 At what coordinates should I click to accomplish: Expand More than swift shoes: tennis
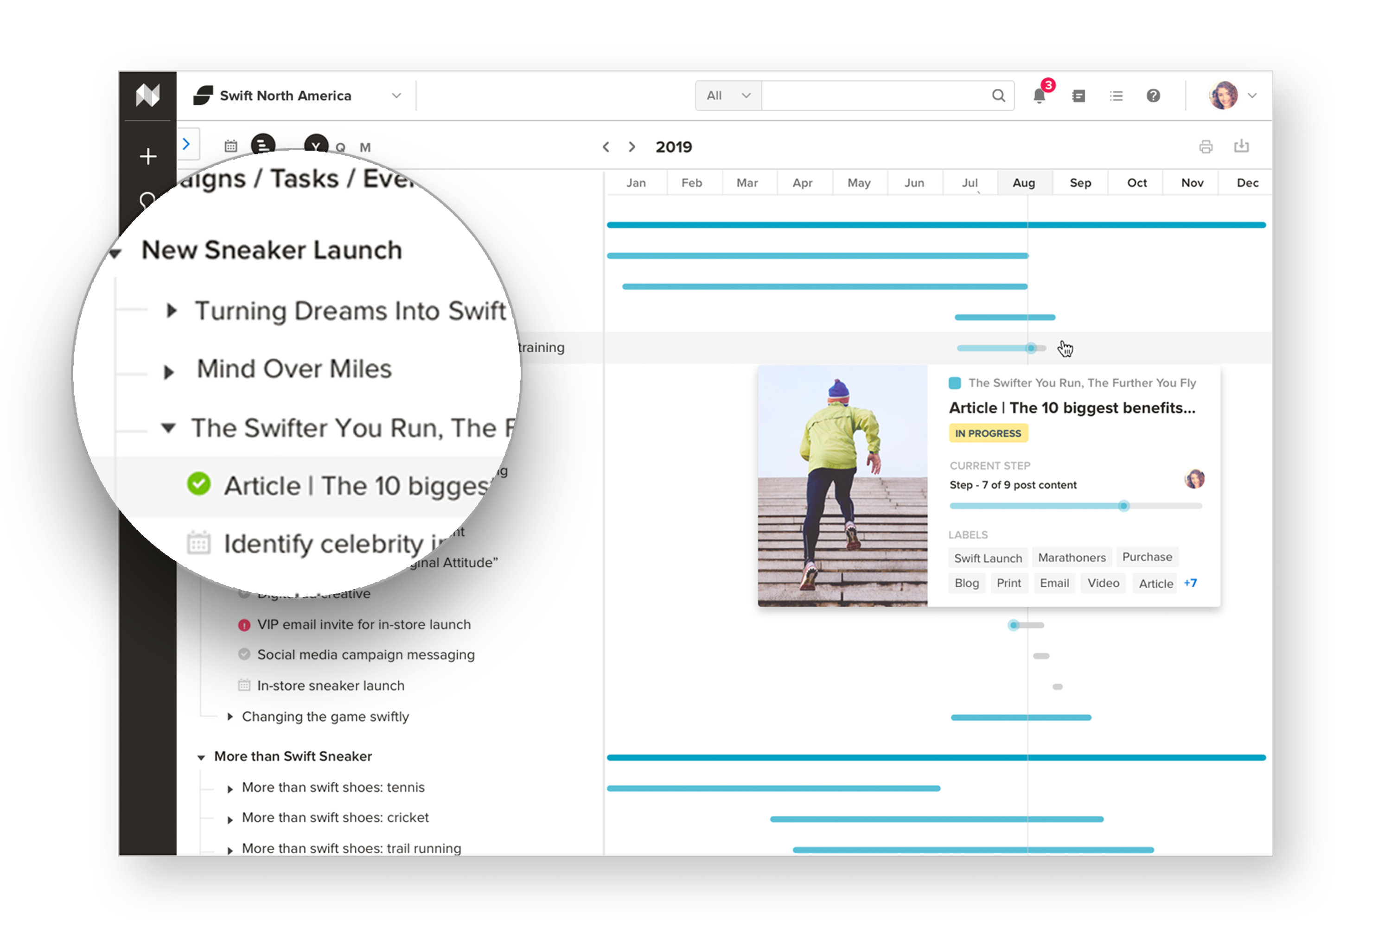coord(230,789)
